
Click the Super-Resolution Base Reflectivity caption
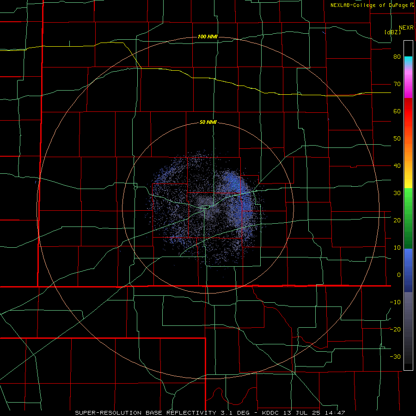click(210, 413)
